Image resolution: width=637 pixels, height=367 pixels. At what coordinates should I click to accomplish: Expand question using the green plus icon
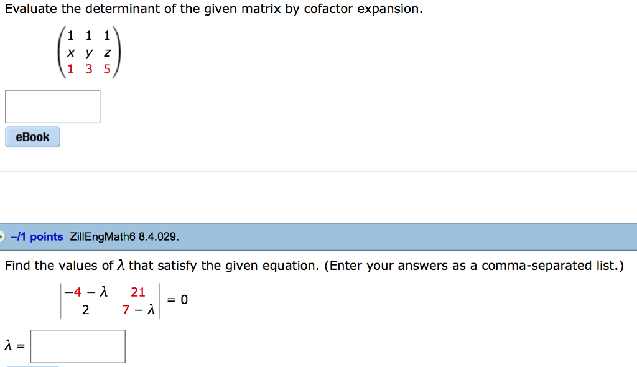(x=2, y=236)
